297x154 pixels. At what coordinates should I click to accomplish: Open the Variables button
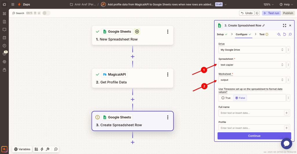(x=22, y=149)
